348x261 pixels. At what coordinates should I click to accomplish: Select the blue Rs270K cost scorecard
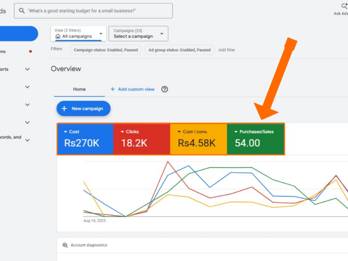coord(86,139)
